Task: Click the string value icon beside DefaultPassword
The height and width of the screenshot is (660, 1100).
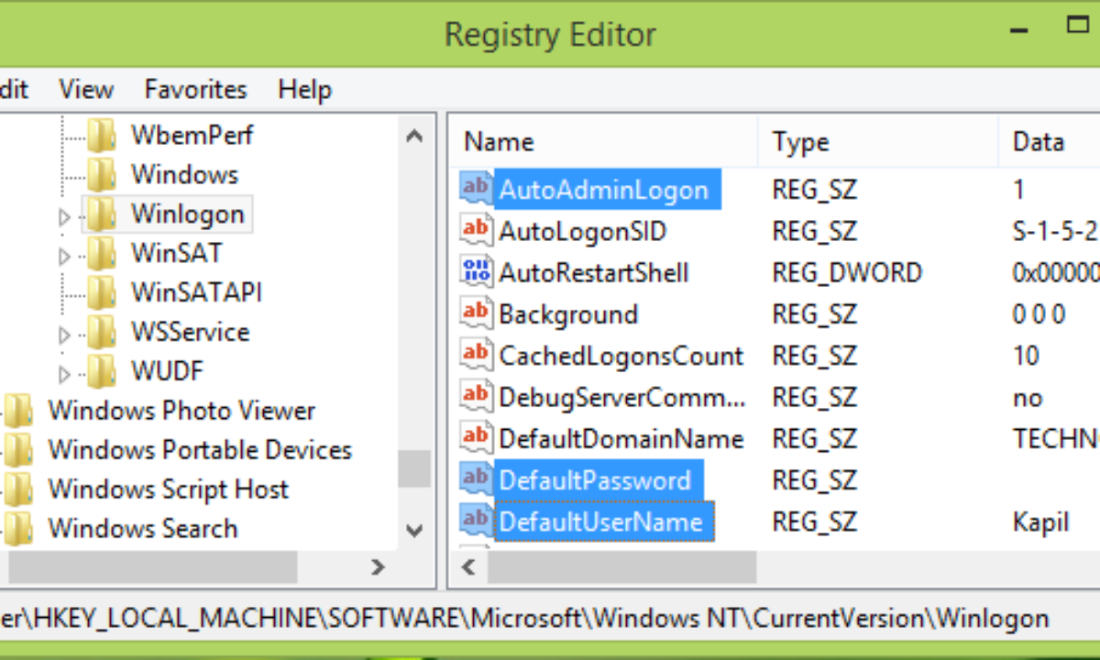Action: coord(475,478)
